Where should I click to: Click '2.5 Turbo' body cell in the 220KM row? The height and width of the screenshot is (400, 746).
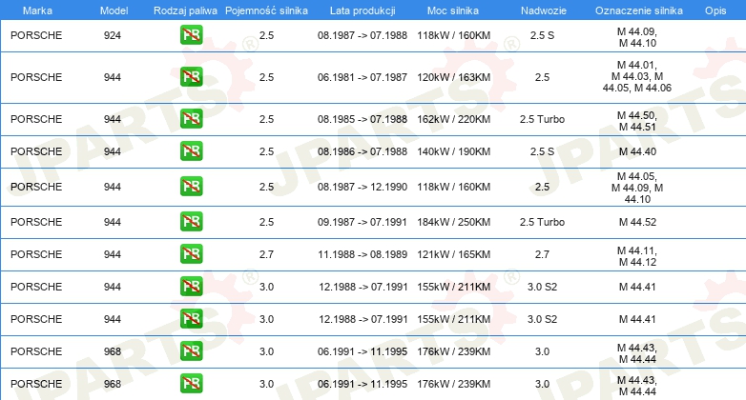pos(542,119)
